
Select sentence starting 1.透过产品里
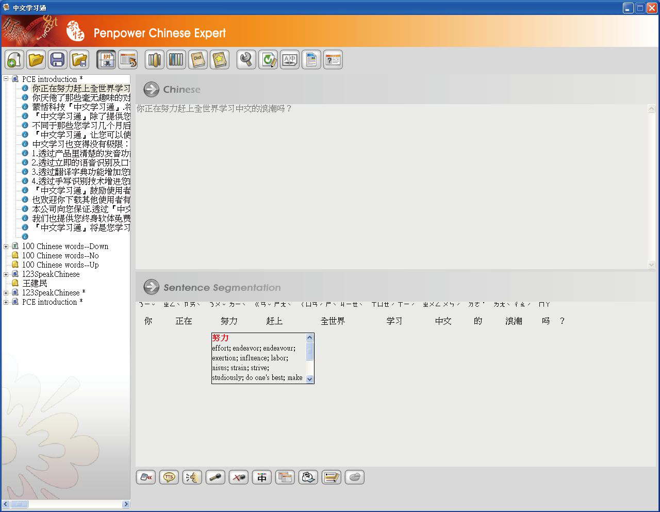tap(81, 153)
